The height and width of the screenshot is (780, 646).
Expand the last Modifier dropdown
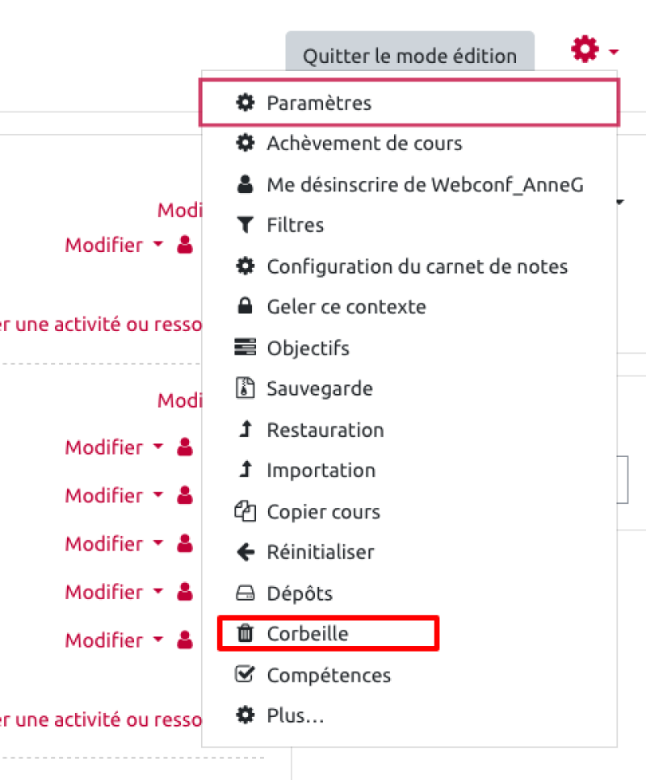(x=113, y=640)
